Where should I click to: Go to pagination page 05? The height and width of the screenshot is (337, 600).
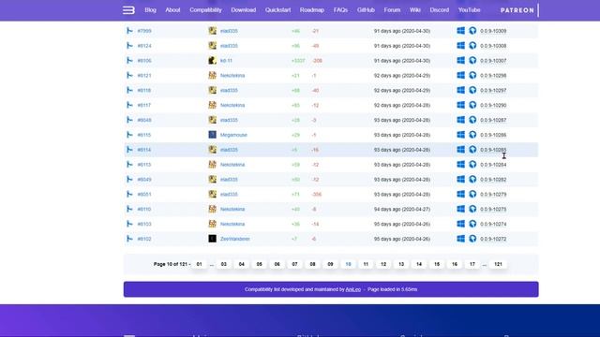259,264
